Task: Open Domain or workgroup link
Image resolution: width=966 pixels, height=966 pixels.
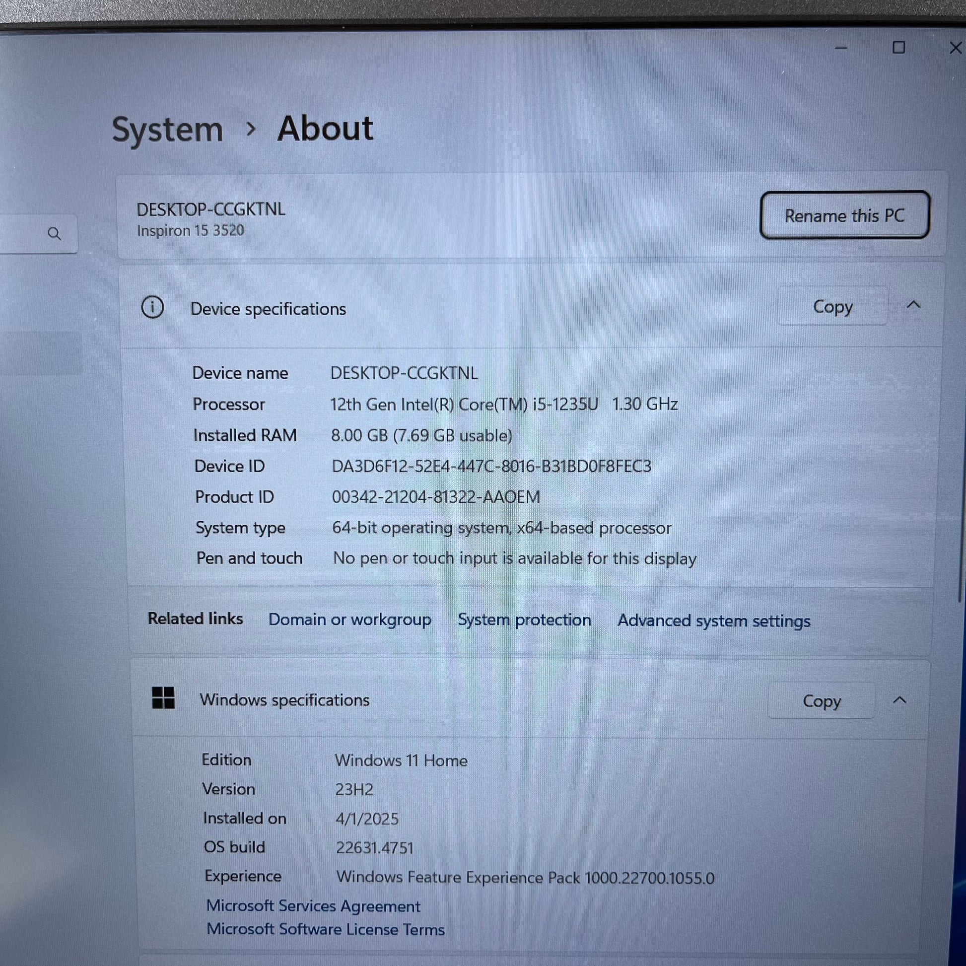Action: pyautogui.click(x=350, y=620)
